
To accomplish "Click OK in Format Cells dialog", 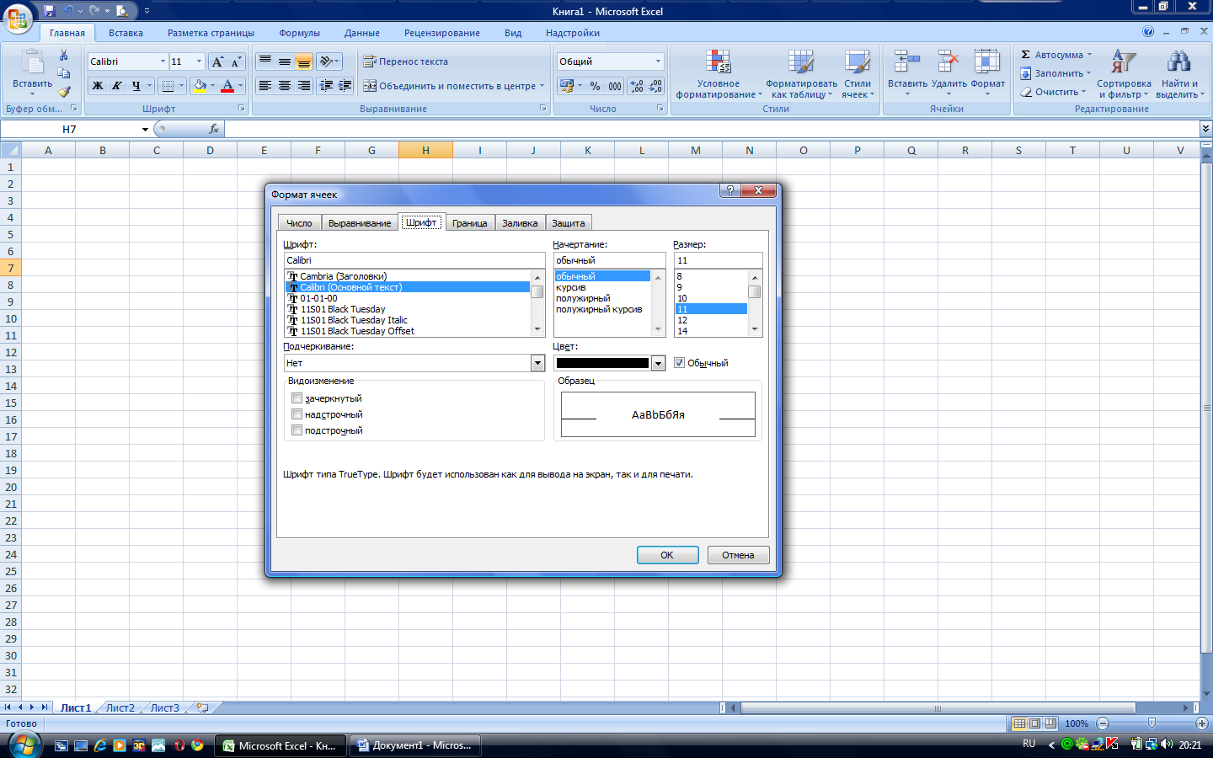I will 667,555.
